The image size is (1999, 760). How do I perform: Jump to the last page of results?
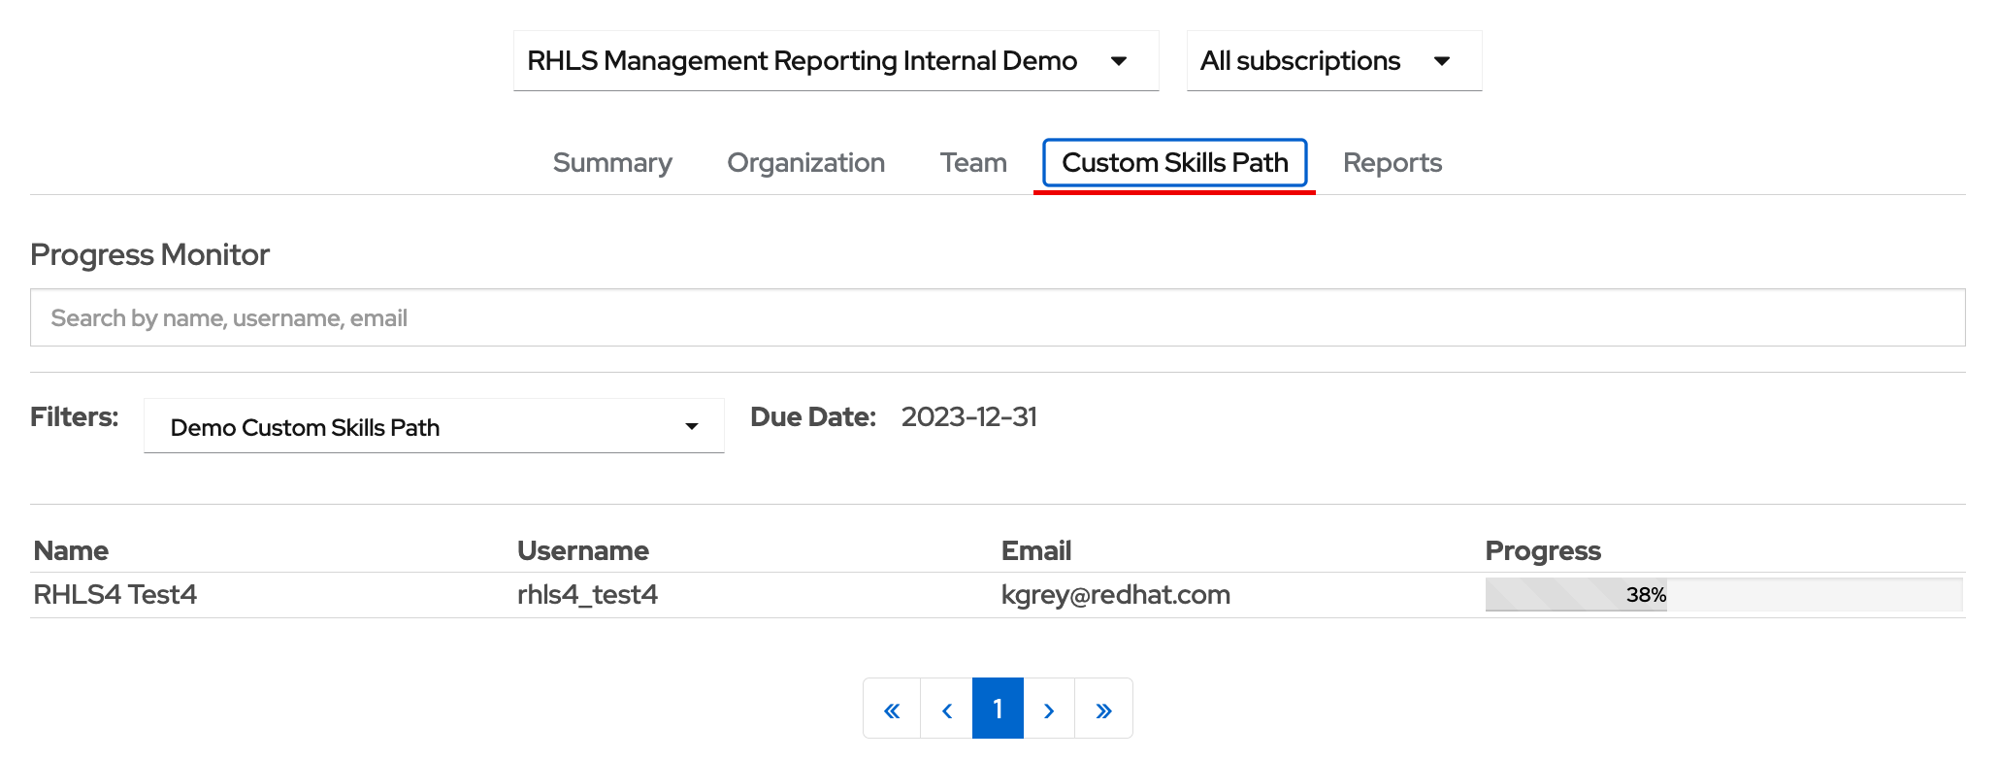pos(1103,710)
